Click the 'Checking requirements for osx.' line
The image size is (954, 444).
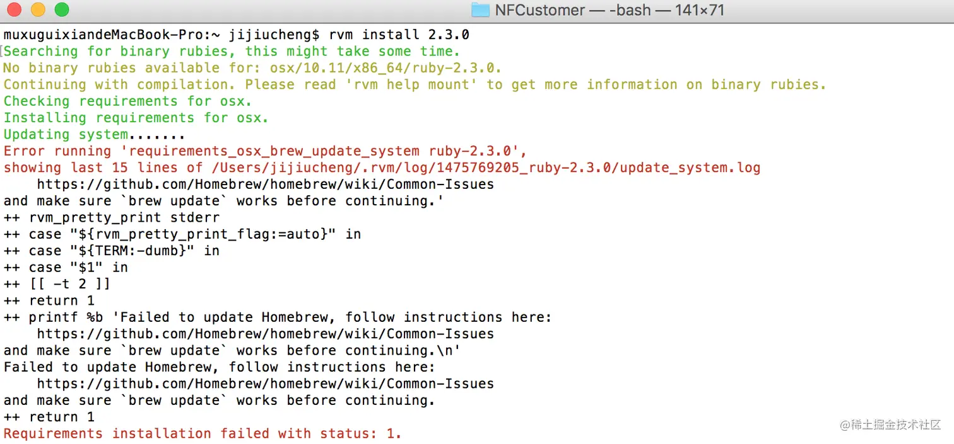click(127, 101)
